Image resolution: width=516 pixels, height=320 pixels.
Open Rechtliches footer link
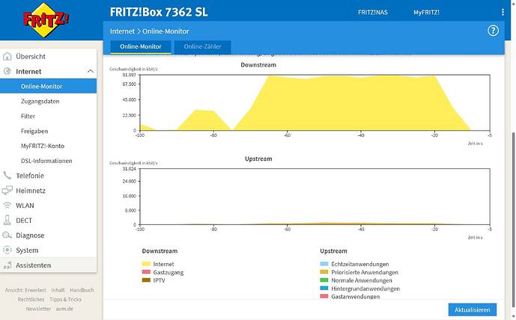click(x=31, y=299)
